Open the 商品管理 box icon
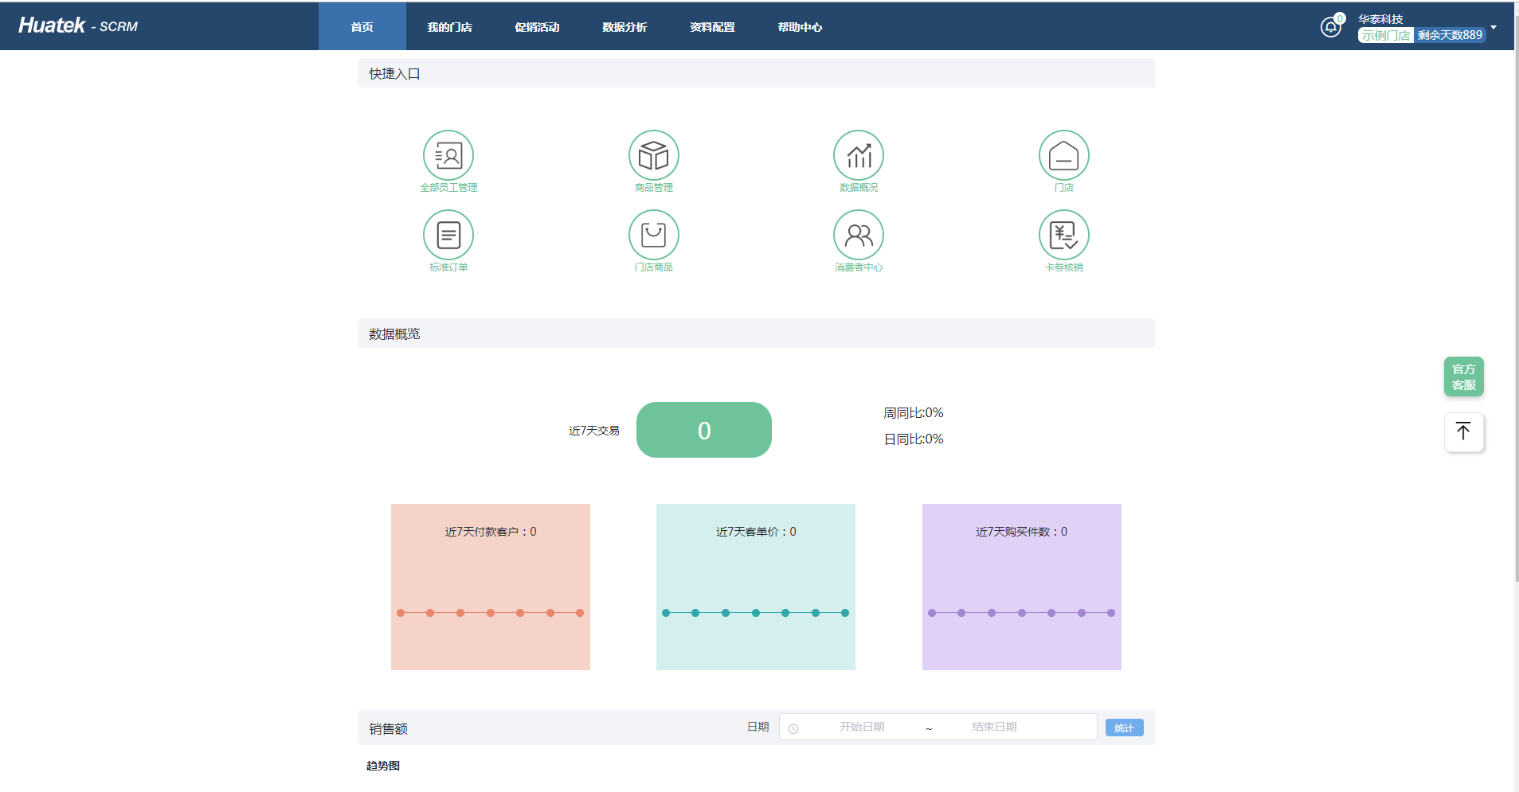 [654, 155]
